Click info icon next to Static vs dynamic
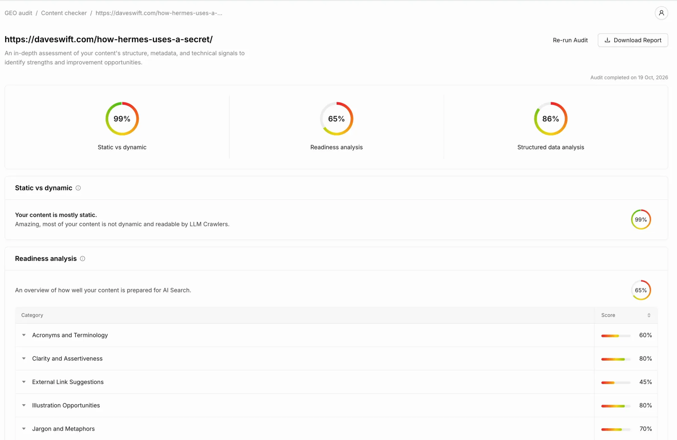This screenshot has height=440, width=677. [x=78, y=188]
